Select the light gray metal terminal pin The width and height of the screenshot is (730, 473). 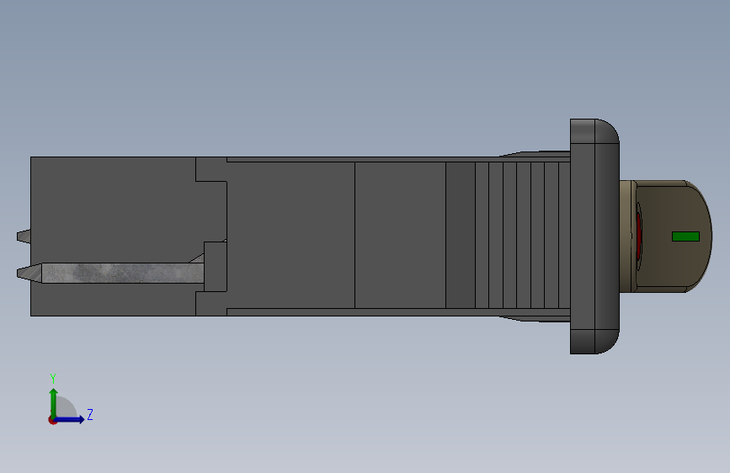pos(110,273)
